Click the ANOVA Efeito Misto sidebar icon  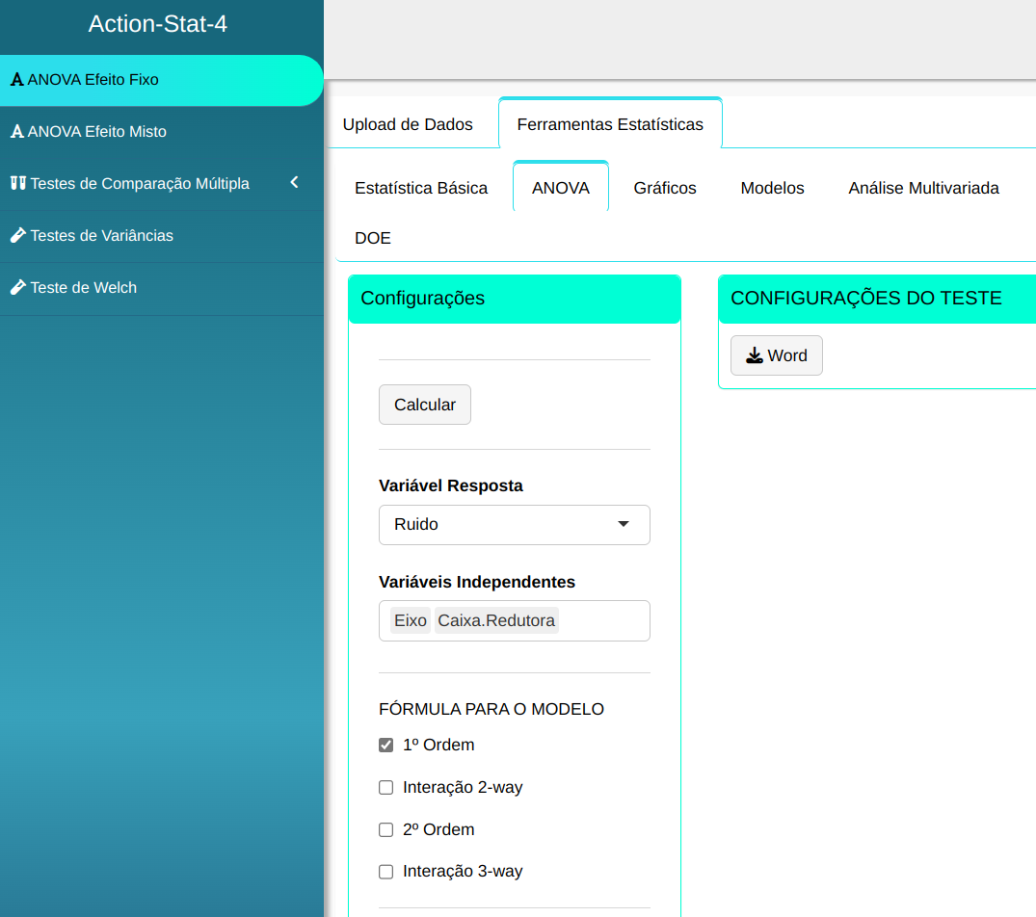click(x=16, y=132)
